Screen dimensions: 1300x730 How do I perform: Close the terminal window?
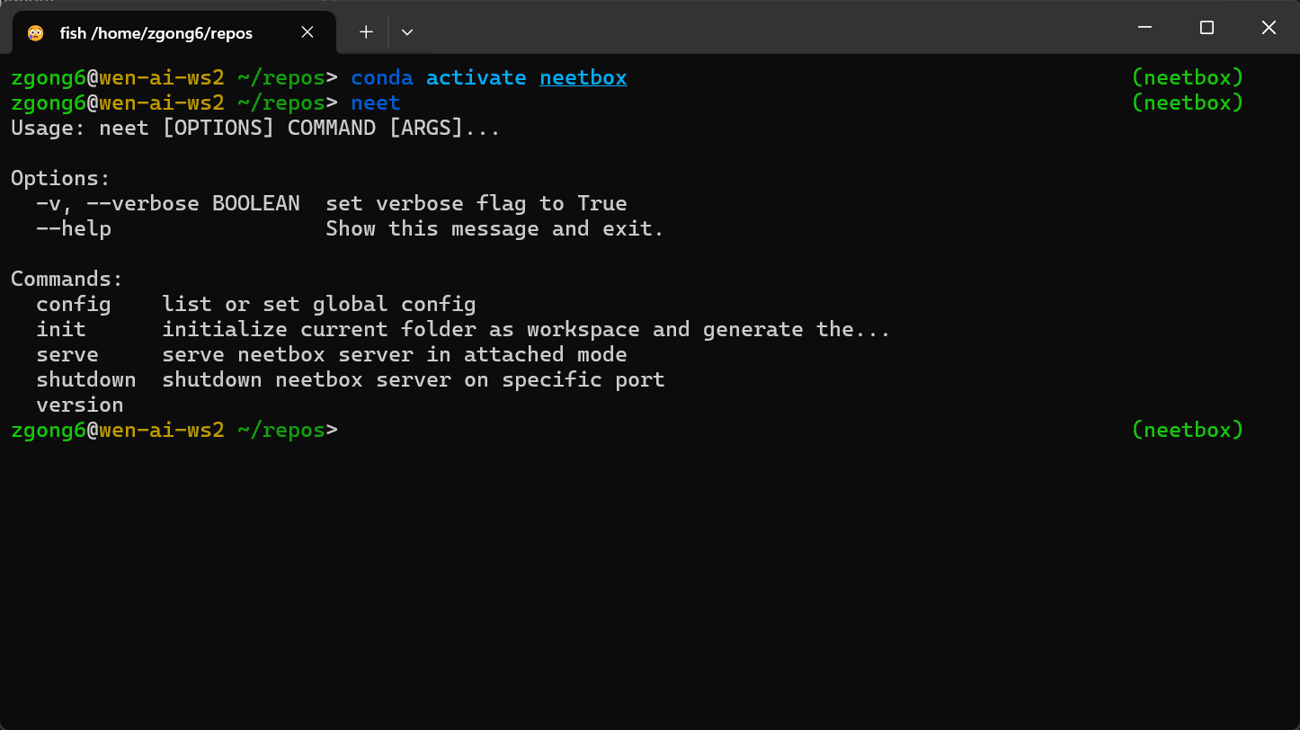coord(1269,28)
